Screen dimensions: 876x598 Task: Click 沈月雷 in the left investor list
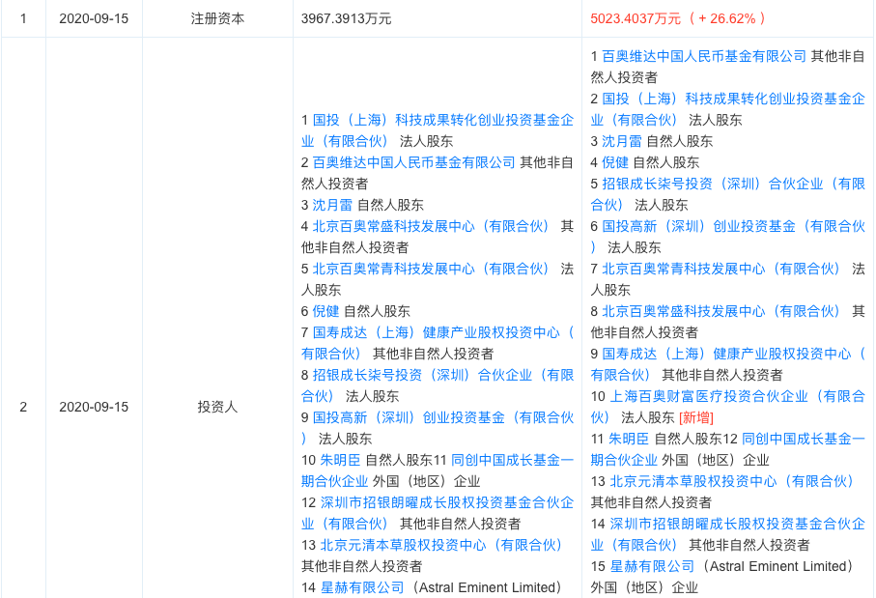[332, 205]
